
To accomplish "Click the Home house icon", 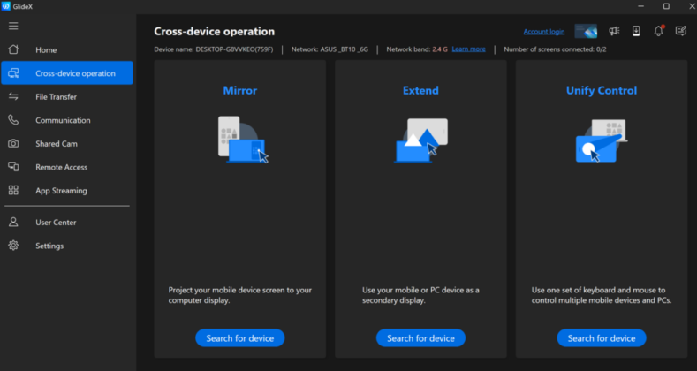I will click(13, 49).
